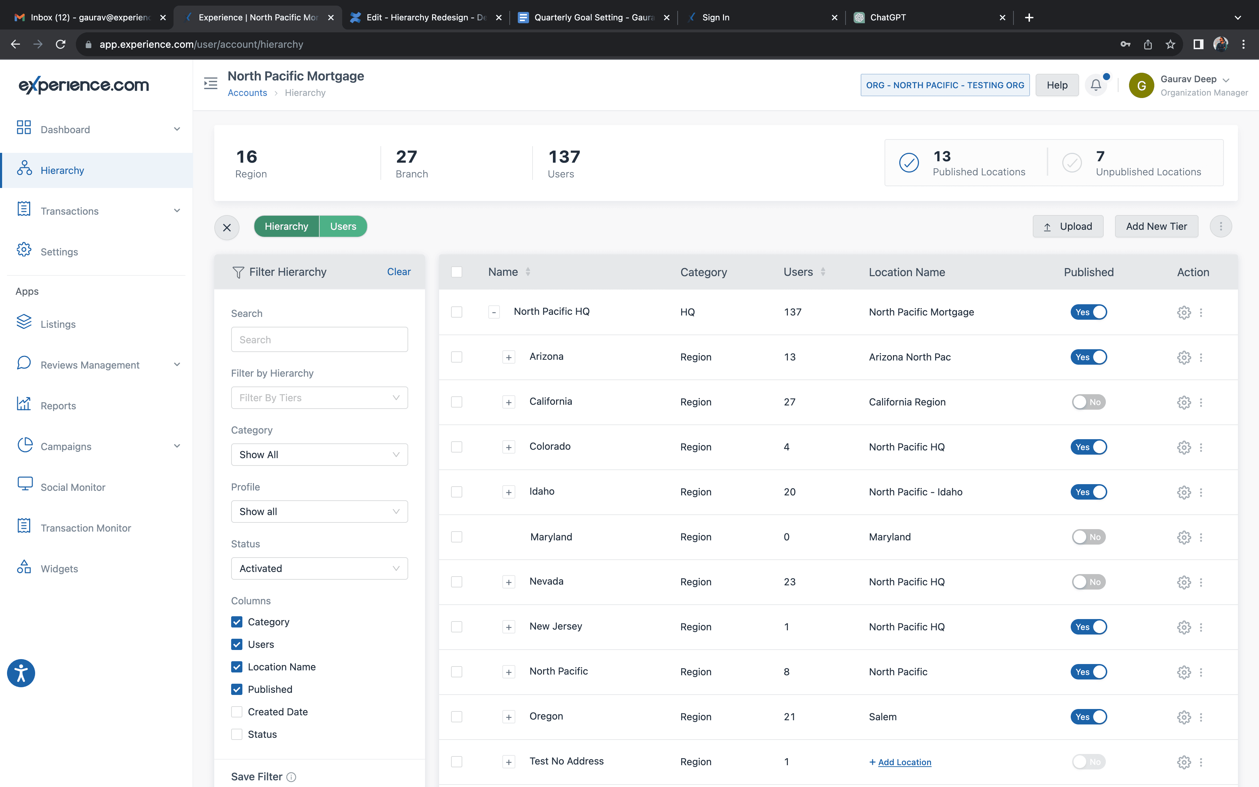The height and width of the screenshot is (787, 1259).
Task: Click the Help button
Action: [1057, 85]
